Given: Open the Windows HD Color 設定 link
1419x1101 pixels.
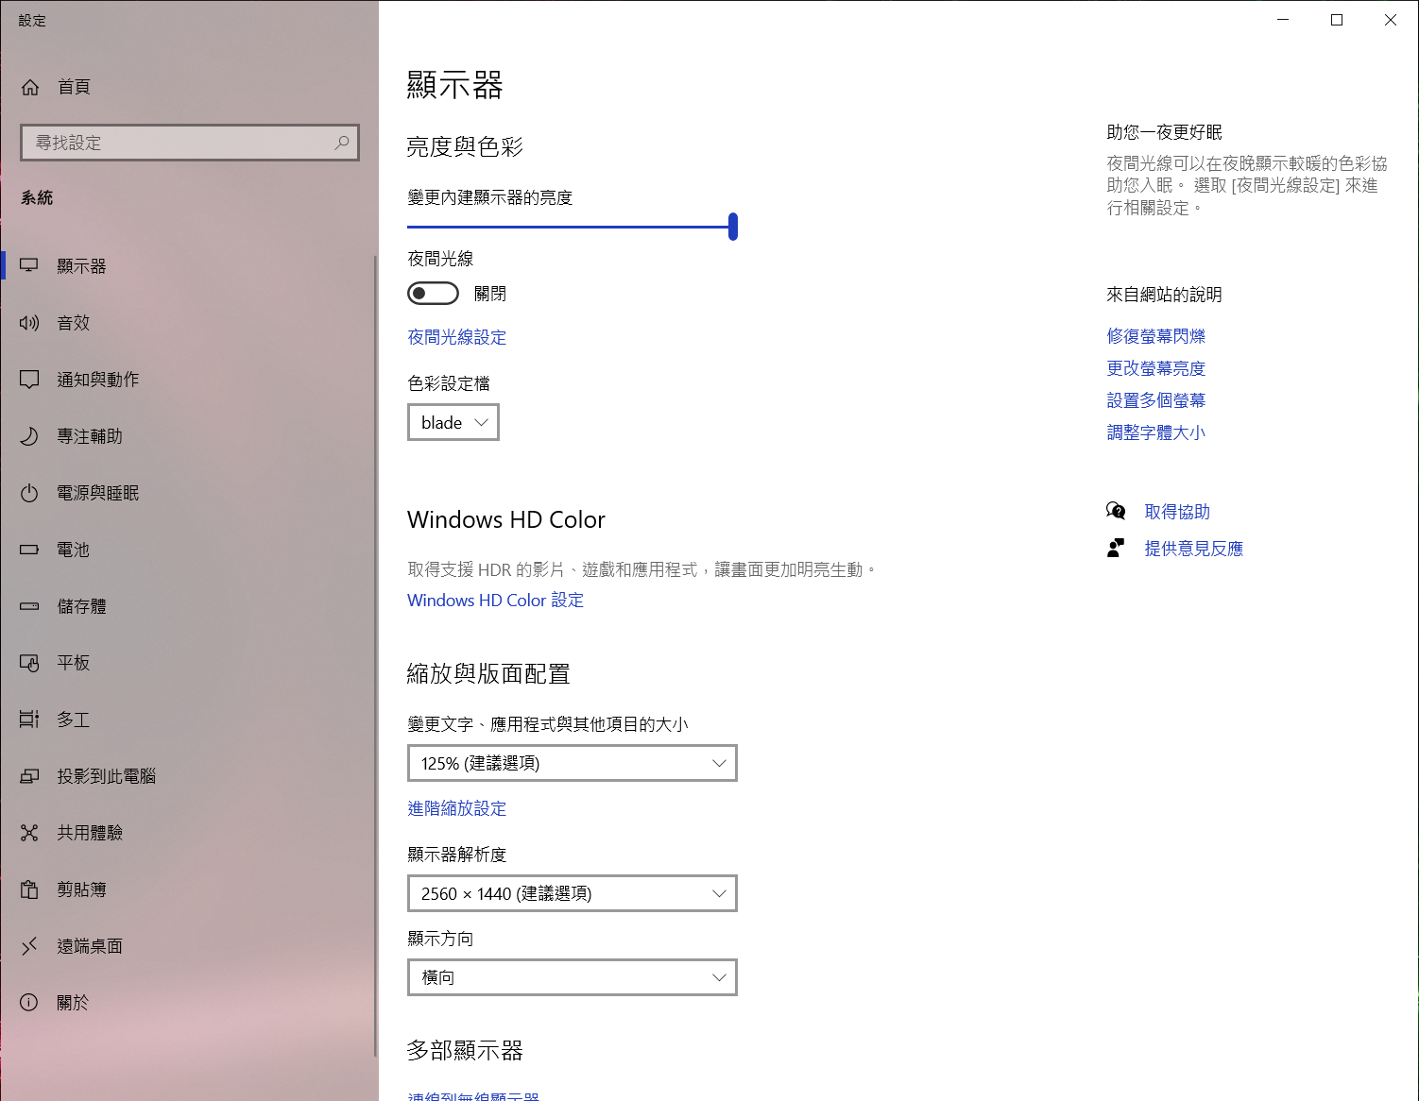Looking at the screenshot, I should [495, 601].
